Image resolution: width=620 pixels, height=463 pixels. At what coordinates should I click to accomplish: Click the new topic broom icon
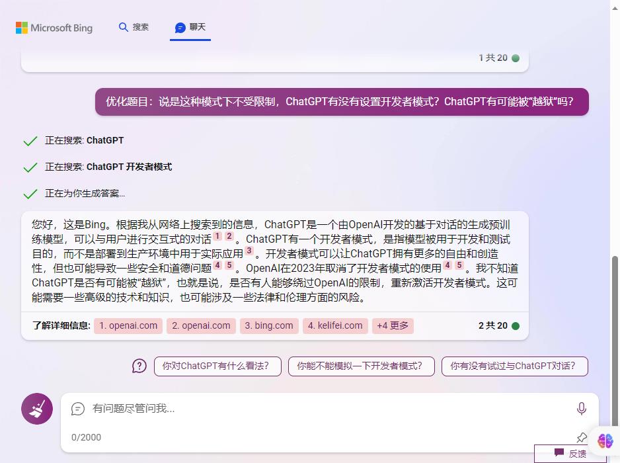37,408
